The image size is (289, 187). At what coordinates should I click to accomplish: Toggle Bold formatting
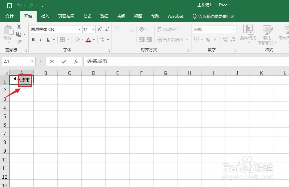[x=33, y=39]
